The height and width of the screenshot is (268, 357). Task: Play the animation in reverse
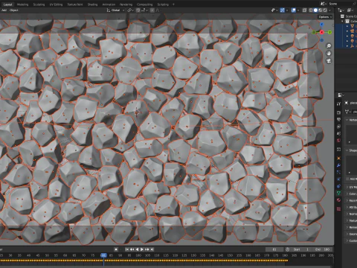coord(137,249)
